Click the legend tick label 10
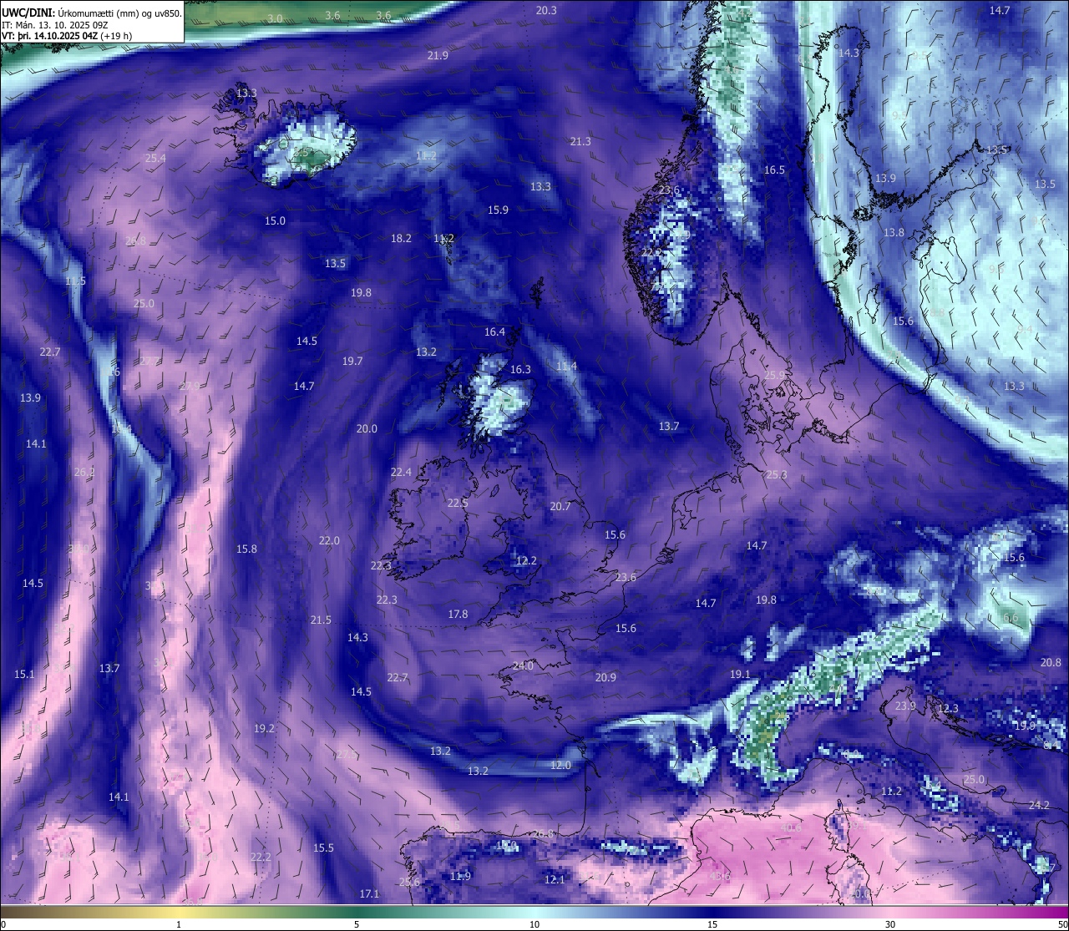This screenshot has height=931, width=1069. coord(534,924)
